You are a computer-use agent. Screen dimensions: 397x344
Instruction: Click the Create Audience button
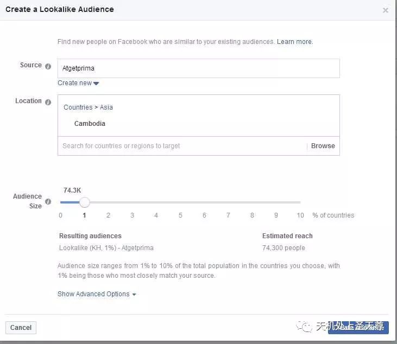pos(358,327)
